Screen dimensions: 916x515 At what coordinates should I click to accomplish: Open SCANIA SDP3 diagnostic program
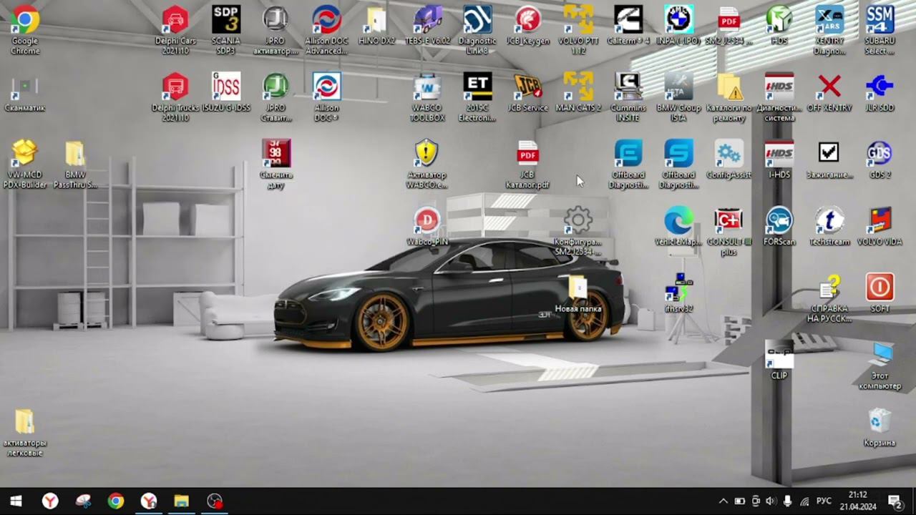coord(226,30)
